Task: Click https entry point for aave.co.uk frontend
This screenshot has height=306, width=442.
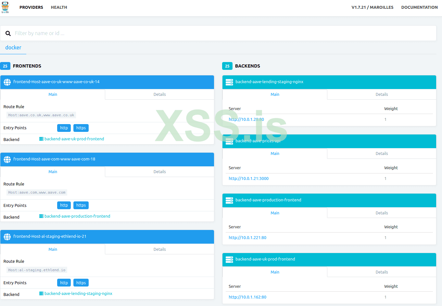Action: click(x=81, y=128)
